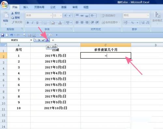Viewport: 163px width, 129px height.
Task: Apply bottom vertical alignment
Action: click(x=87, y=16)
